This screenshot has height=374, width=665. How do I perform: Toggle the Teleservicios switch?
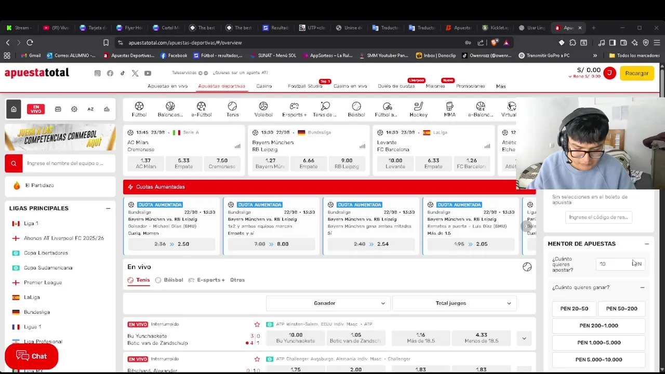coord(203,73)
